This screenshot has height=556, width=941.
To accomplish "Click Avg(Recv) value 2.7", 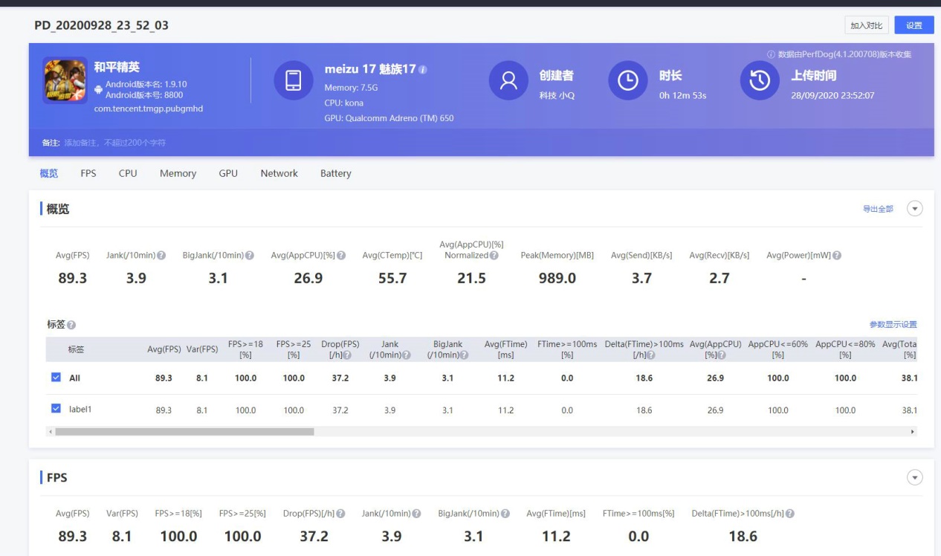I will click(719, 279).
